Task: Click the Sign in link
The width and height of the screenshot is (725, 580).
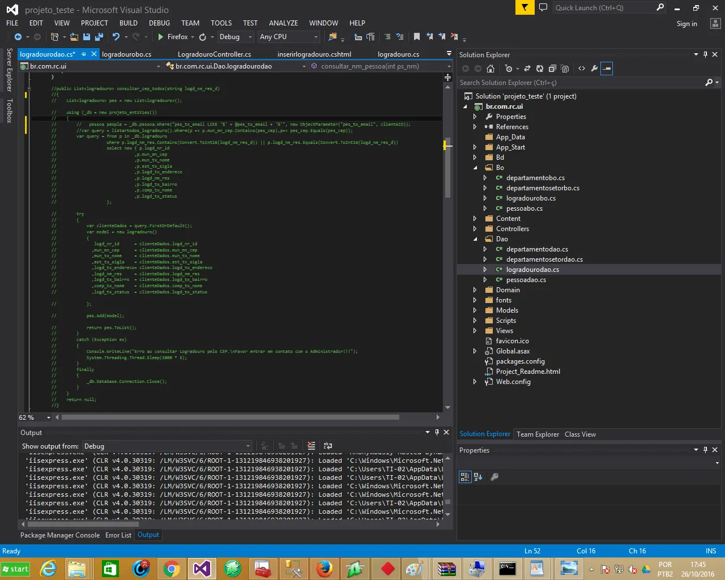Action: click(x=686, y=24)
